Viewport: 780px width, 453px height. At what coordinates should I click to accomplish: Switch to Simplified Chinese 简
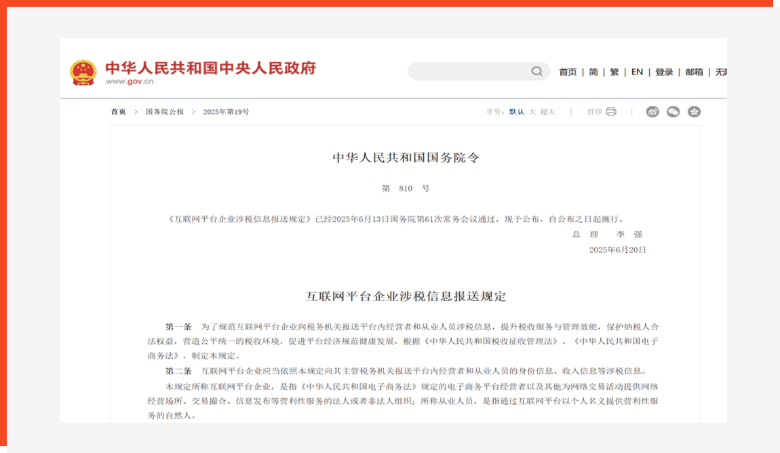coord(593,72)
